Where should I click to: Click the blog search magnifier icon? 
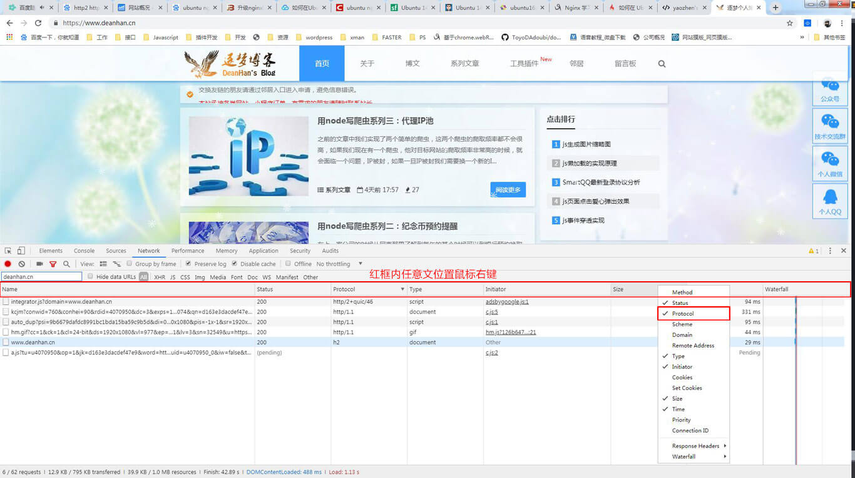[x=662, y=64]
